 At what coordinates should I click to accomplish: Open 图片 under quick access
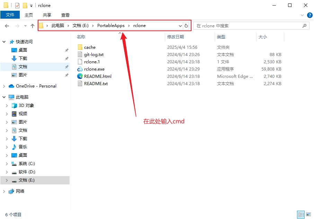coord(23,75)
